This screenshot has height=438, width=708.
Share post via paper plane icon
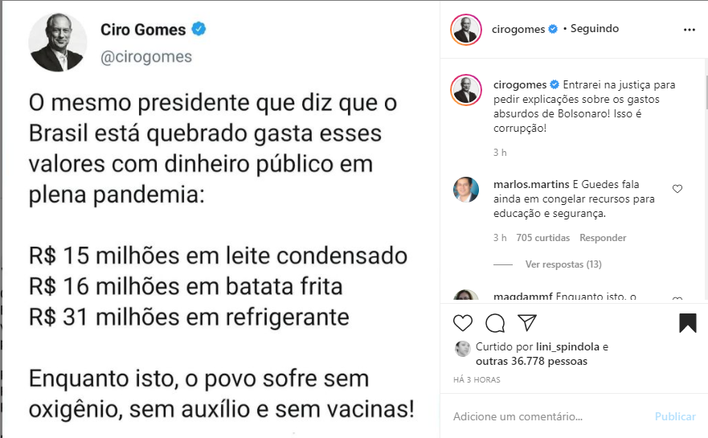(x=527, y=322)
